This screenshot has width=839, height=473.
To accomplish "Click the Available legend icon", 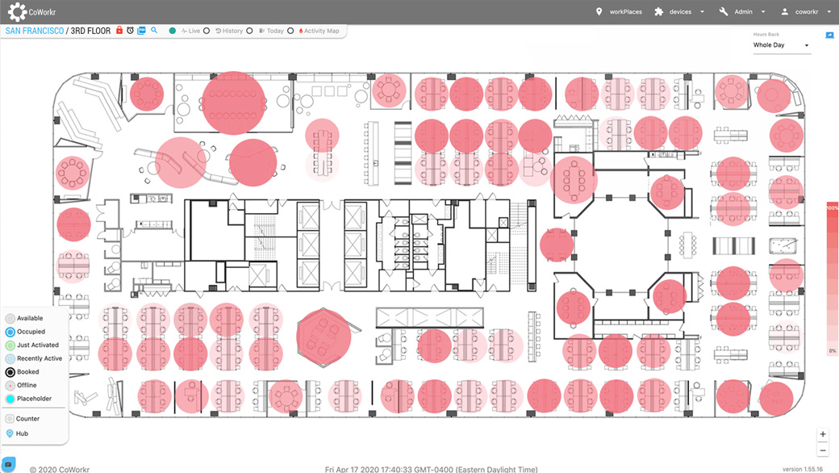I will tap(10, 318).
